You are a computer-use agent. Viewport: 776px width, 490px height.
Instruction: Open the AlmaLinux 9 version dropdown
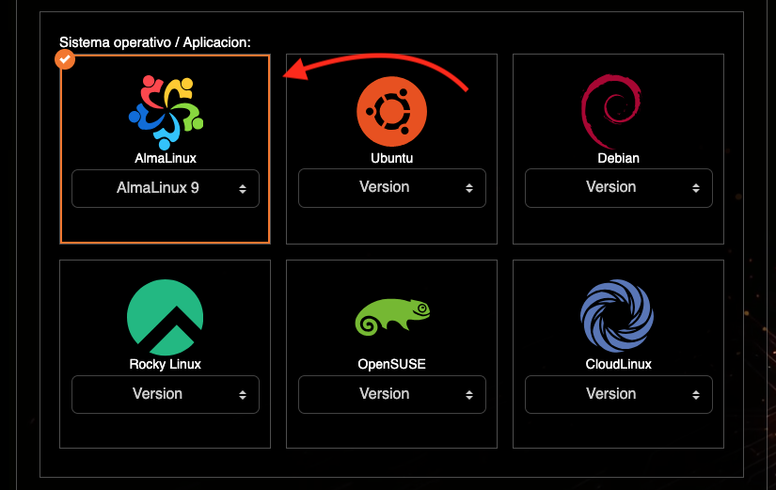[x=166, y=188]
